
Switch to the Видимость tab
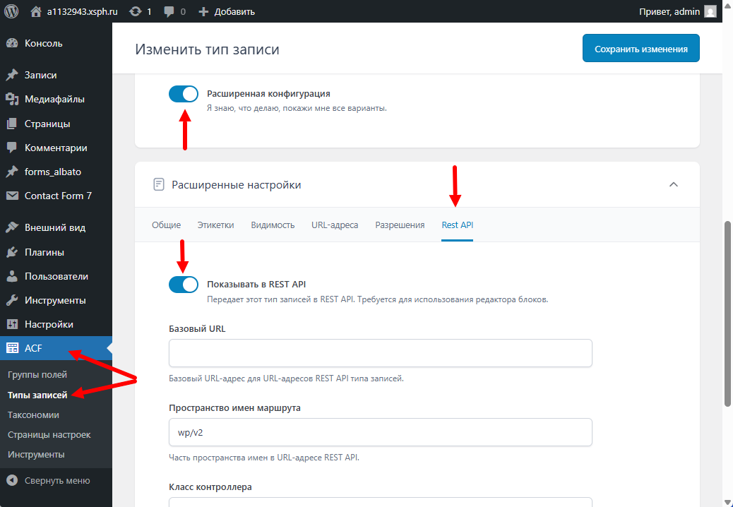273,225
